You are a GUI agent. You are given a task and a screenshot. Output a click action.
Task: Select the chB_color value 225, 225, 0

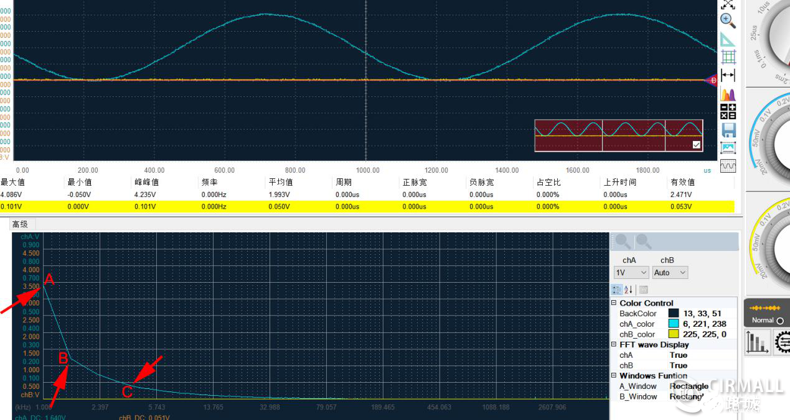coord(704,334)
